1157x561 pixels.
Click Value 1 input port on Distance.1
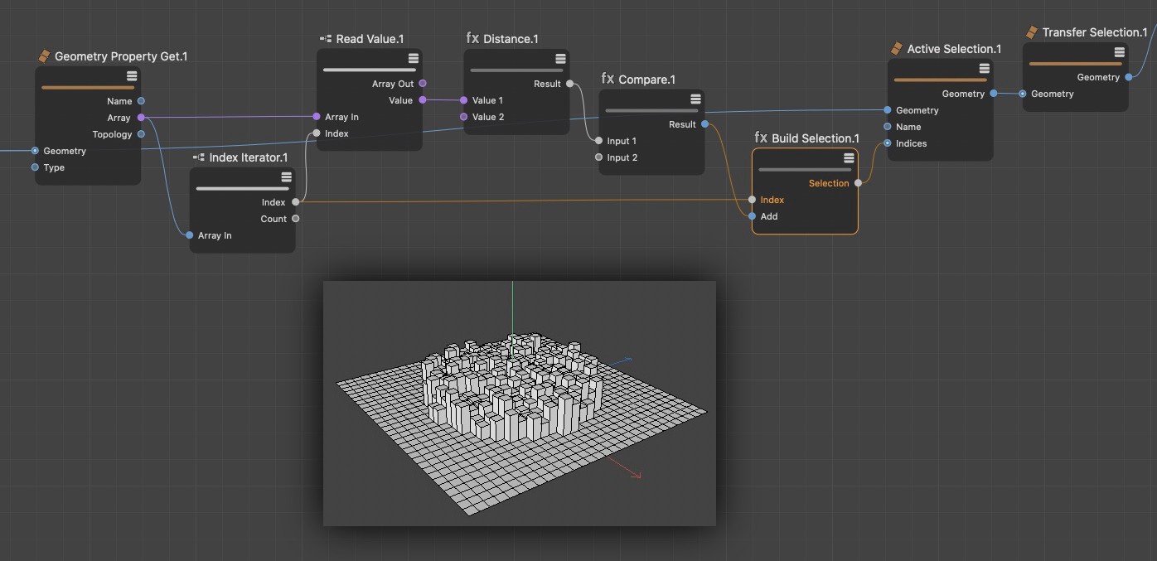(x=463, y=100)
